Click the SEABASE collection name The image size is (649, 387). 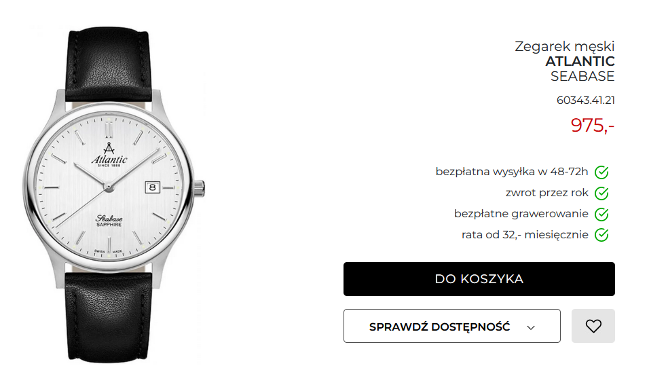[x=582, y=76]
